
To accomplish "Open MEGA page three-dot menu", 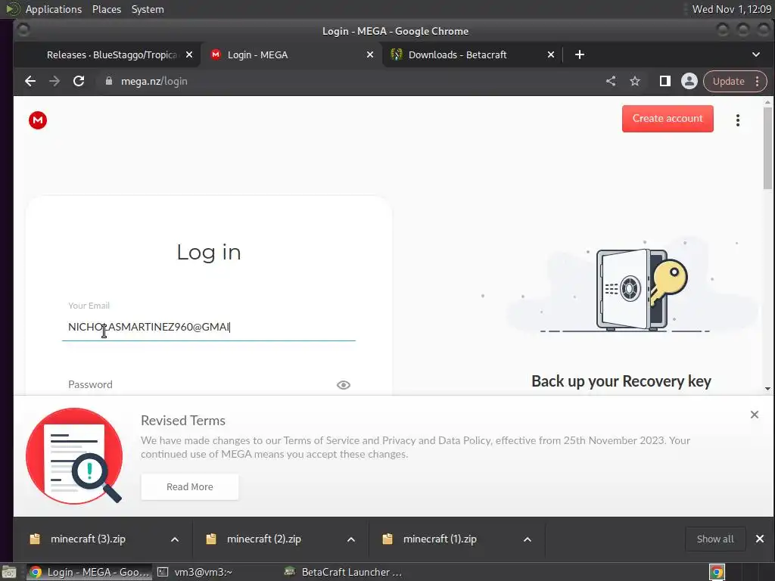I will coord(737,120).
